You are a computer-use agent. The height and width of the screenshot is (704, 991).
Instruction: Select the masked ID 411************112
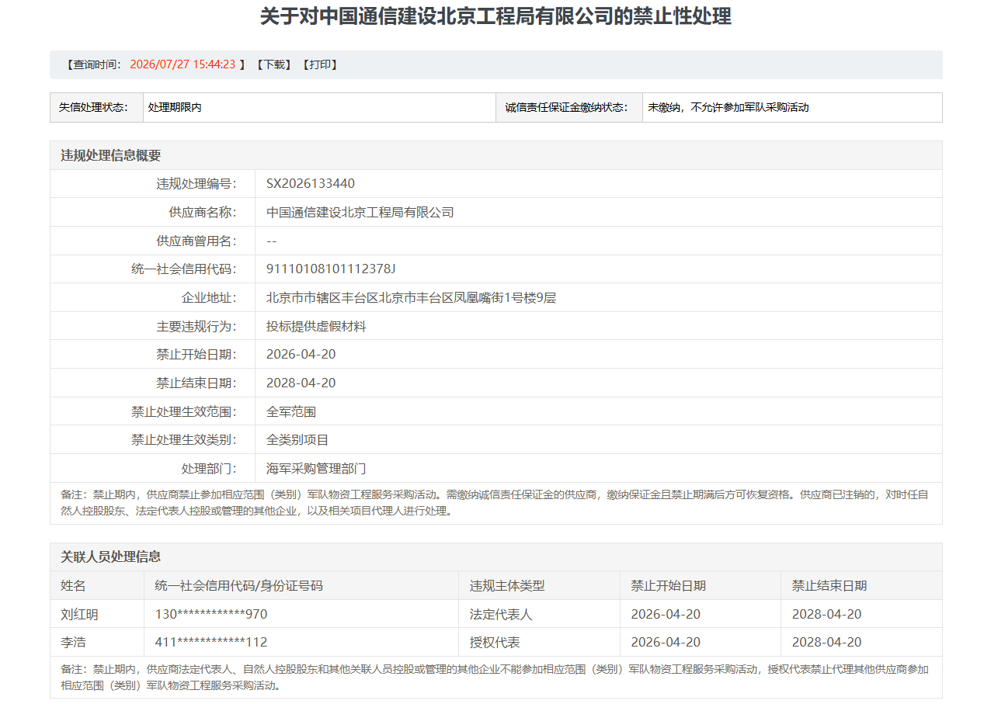pyautogui.click(x=211, y=642)
